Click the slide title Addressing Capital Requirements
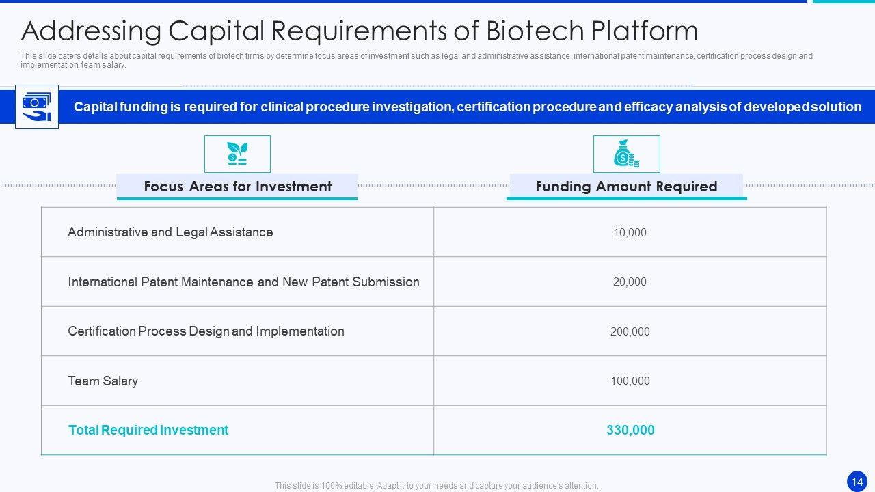This screenshot has width=875, height=492. 360,31
